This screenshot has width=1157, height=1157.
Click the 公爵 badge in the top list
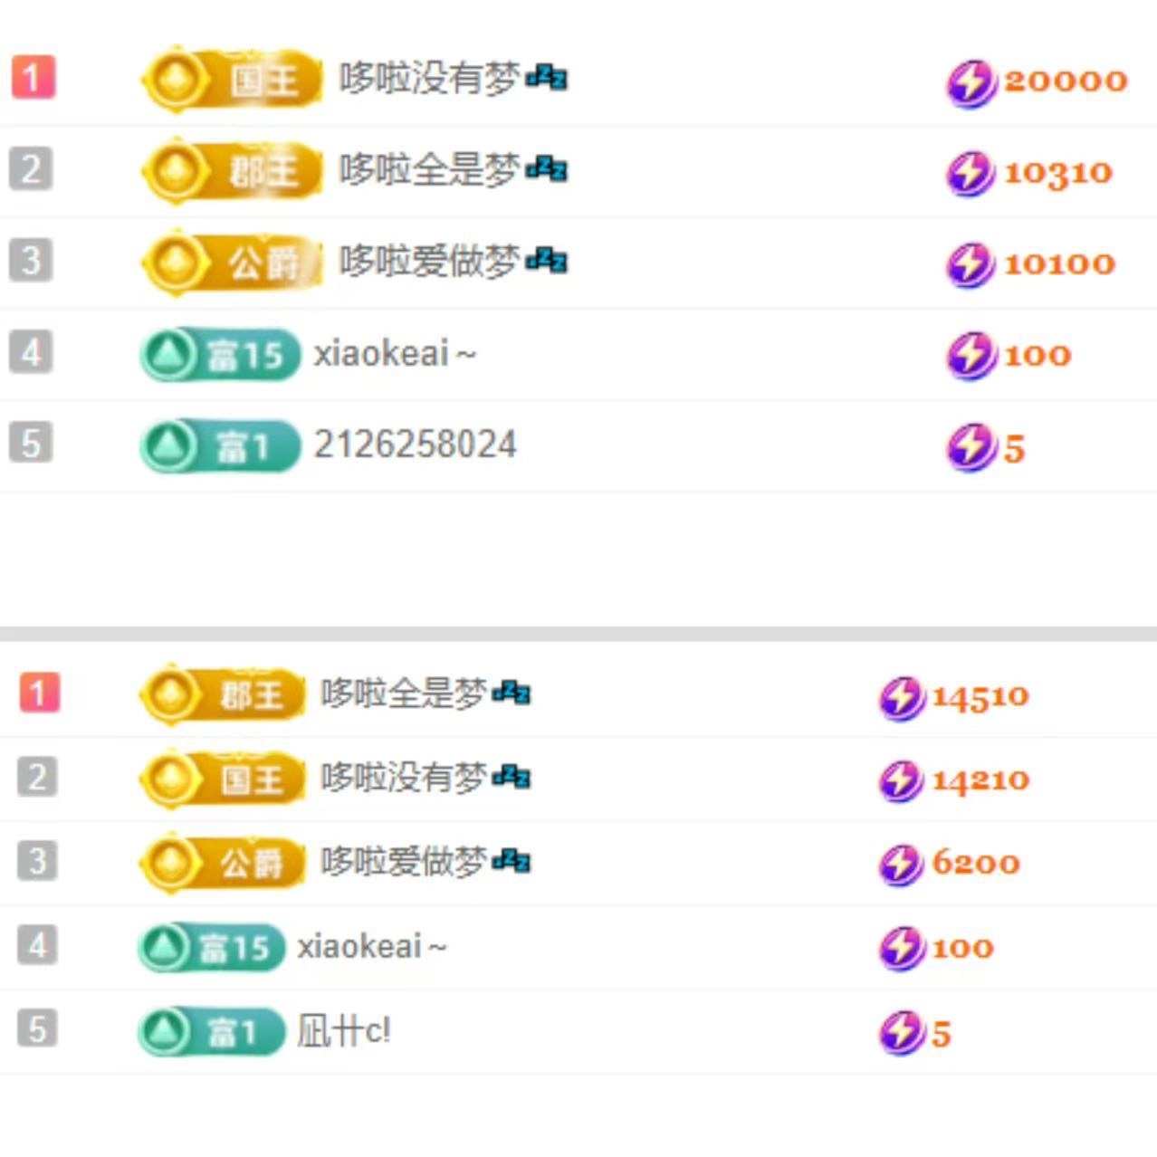coord(232,263)
